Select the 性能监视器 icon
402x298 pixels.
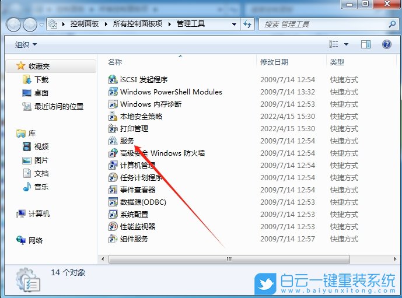coord(113,227)
